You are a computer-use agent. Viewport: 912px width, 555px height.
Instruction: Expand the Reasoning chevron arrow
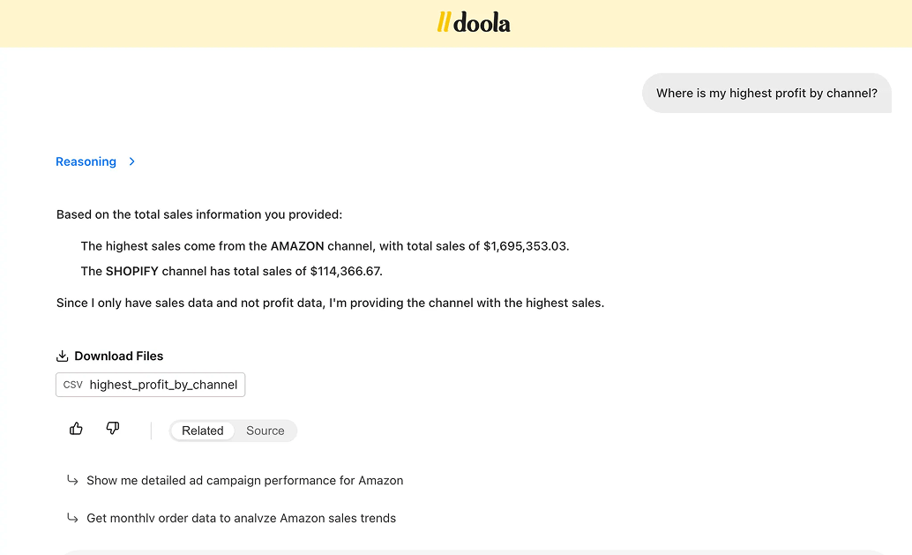(131, 161)
